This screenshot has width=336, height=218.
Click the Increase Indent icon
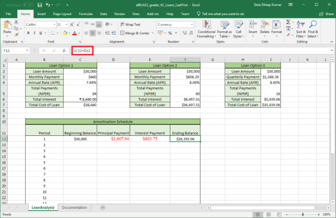coord(113,33)
